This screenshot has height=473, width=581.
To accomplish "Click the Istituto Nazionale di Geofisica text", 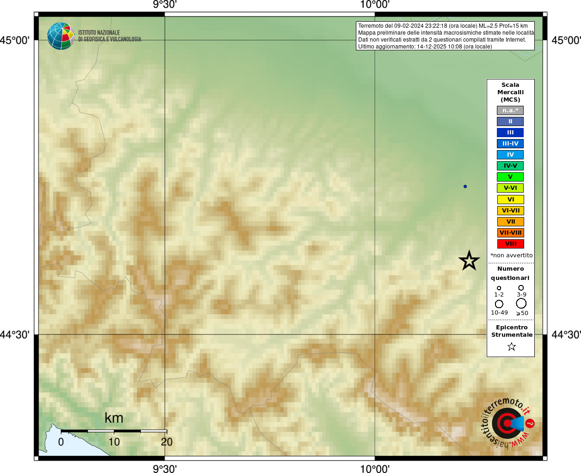I will (110, 36).
